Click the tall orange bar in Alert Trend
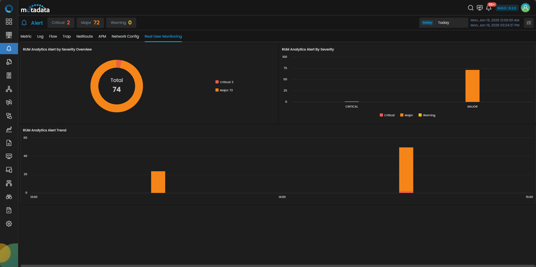The height and width of the screenshot is (267, 536). [x=406, y=169]
